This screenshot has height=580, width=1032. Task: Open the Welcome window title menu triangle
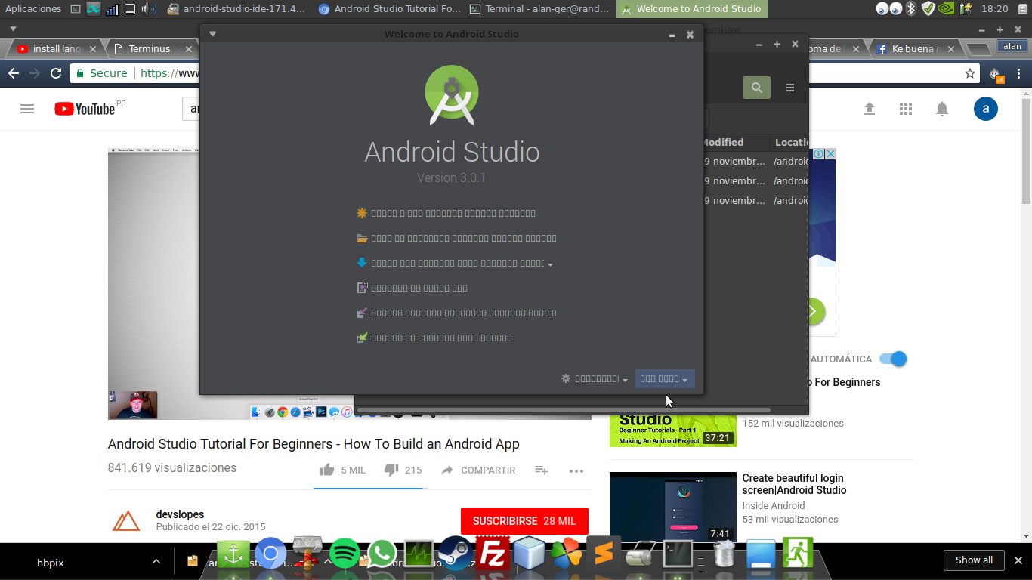tap(212, 34)
